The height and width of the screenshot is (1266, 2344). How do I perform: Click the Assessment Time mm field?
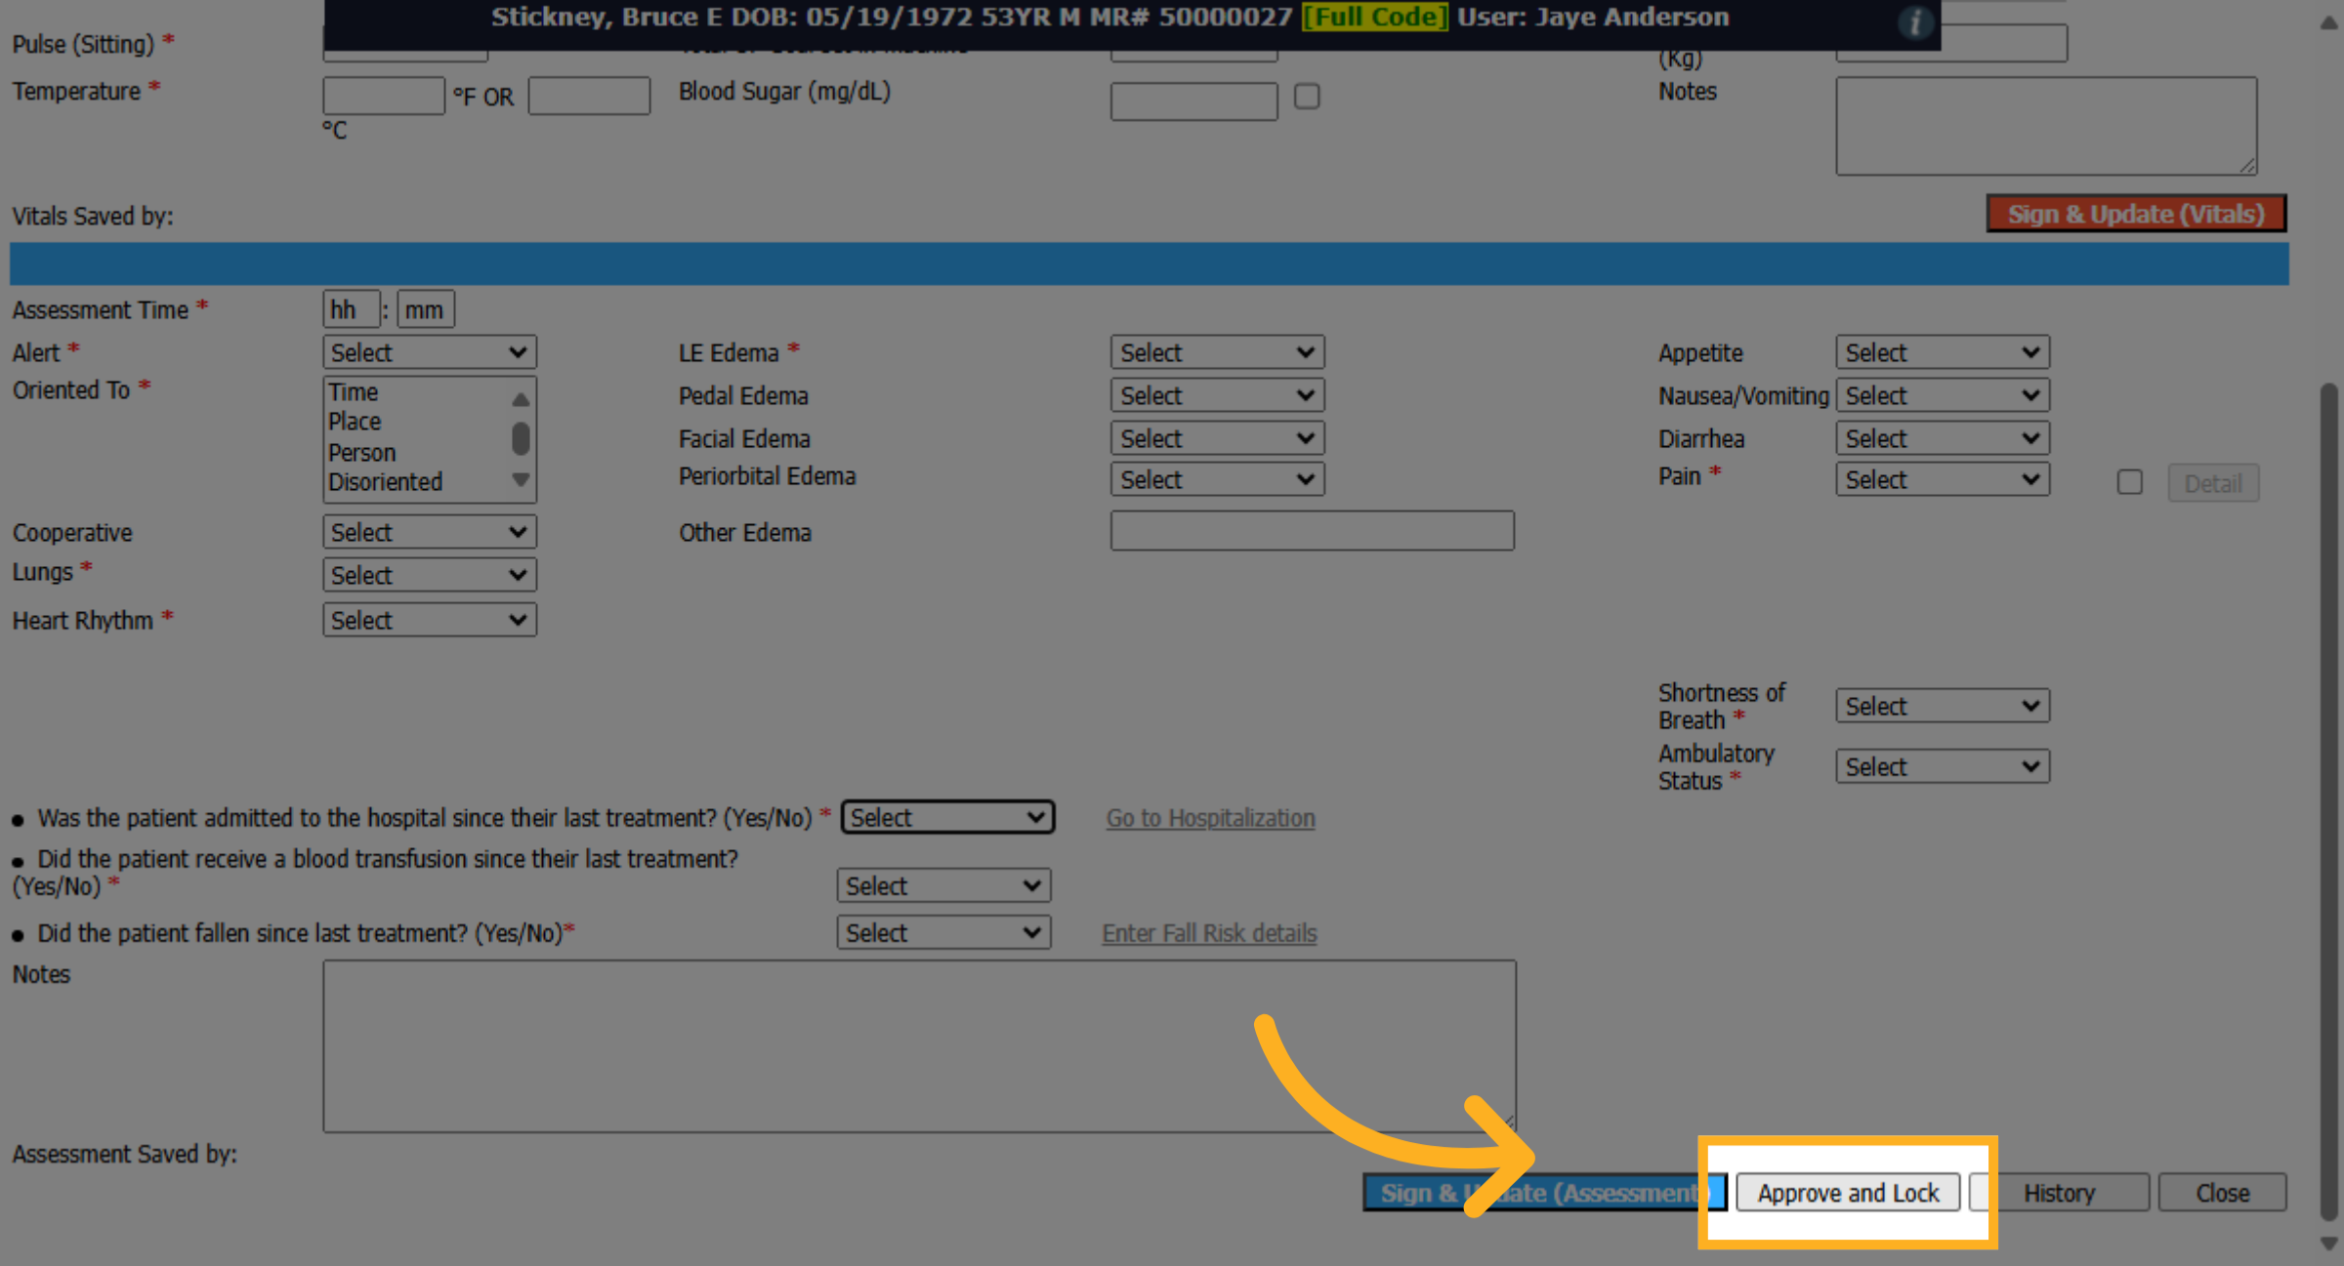(x=426, y=309)
